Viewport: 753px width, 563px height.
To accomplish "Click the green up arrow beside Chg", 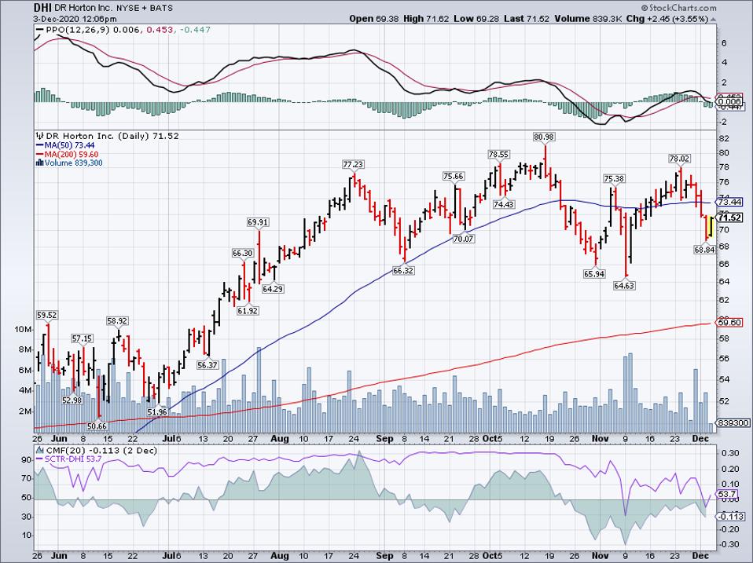I will (713, 19).
